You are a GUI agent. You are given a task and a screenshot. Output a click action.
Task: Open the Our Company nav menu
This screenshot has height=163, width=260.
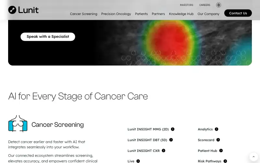pos(208,14)
